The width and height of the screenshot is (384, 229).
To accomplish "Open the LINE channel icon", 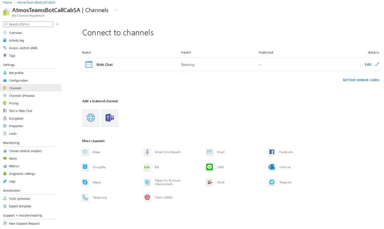I will pyautogui.click(x=209, y=167).
